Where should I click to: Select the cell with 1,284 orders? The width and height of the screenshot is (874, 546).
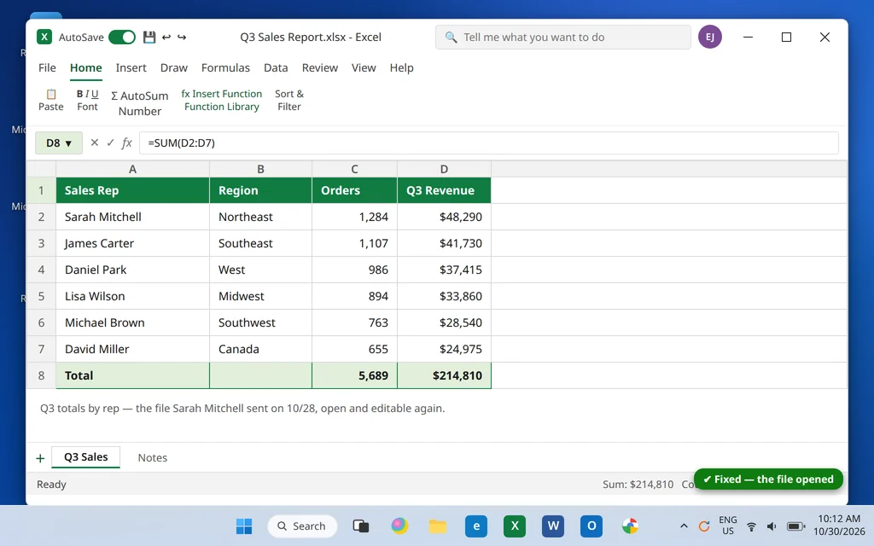click(354, 217)
